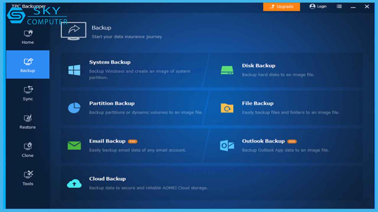Switch to the Clone section
This screenshot has width=378, height=212.
tap(28, 150)
